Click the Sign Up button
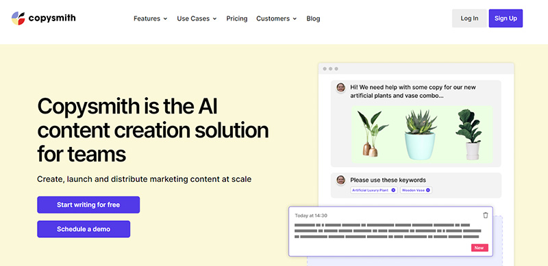 tap(506, 18)
